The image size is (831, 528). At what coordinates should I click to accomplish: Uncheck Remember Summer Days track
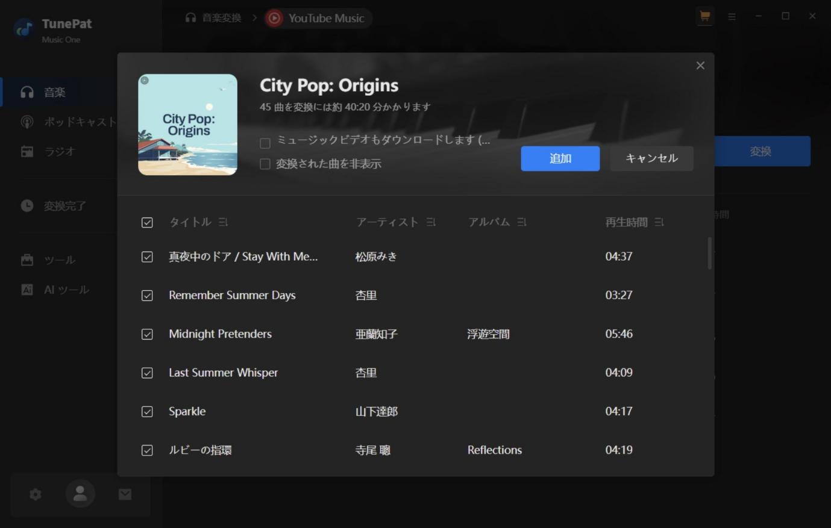(147, 296)
